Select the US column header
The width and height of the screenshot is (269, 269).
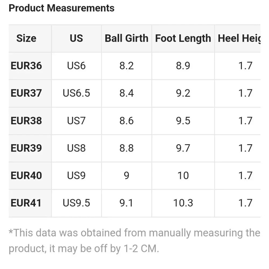(x=76, y=38)
